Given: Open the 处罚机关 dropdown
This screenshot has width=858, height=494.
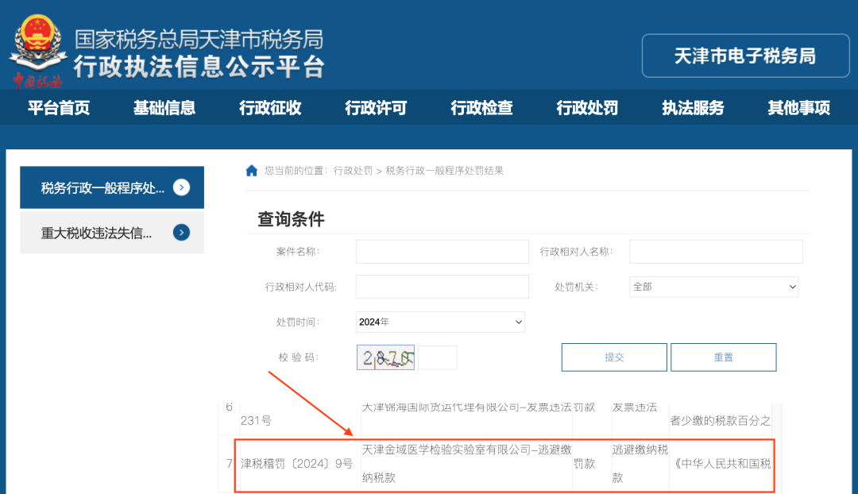Looking at the screenshot, I should click(713, 287).
